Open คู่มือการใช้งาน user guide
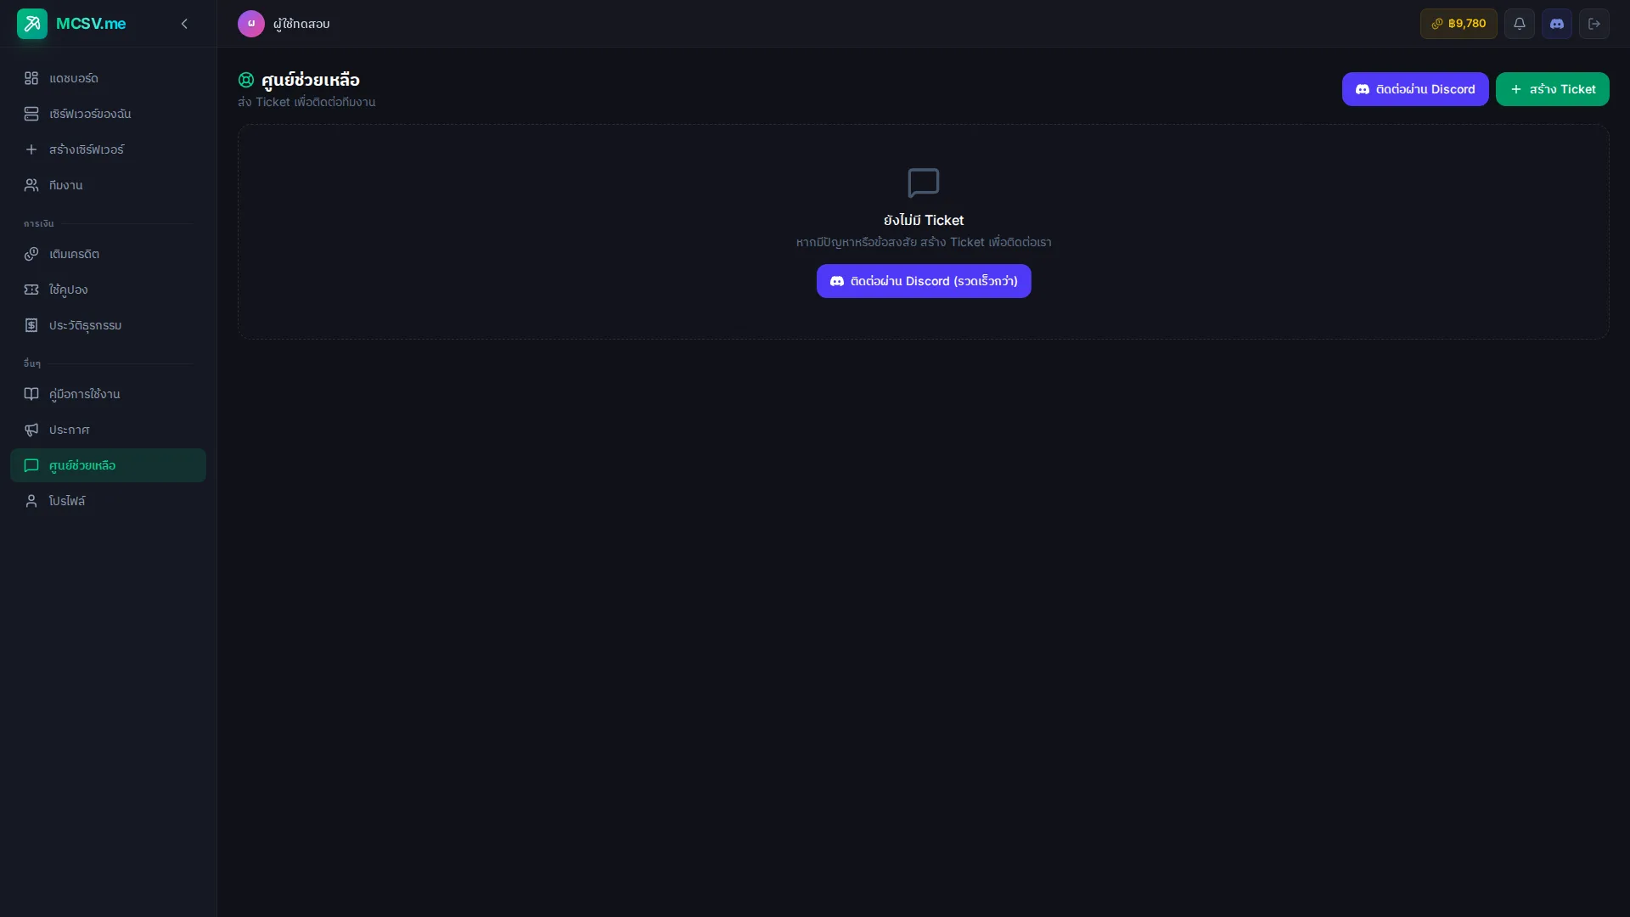This screenshot has height=917, width=1630. click(84, 394)
